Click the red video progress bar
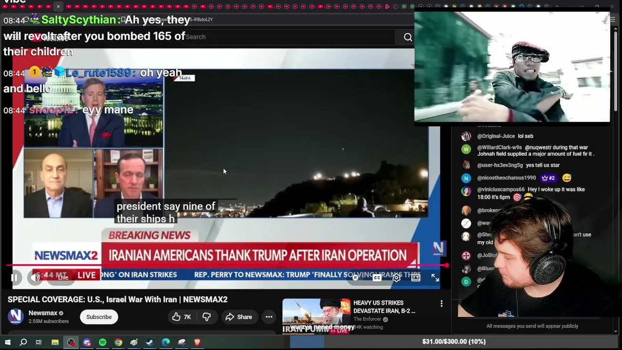This screenshot has height=350, width=622. [x=226, y=265]
